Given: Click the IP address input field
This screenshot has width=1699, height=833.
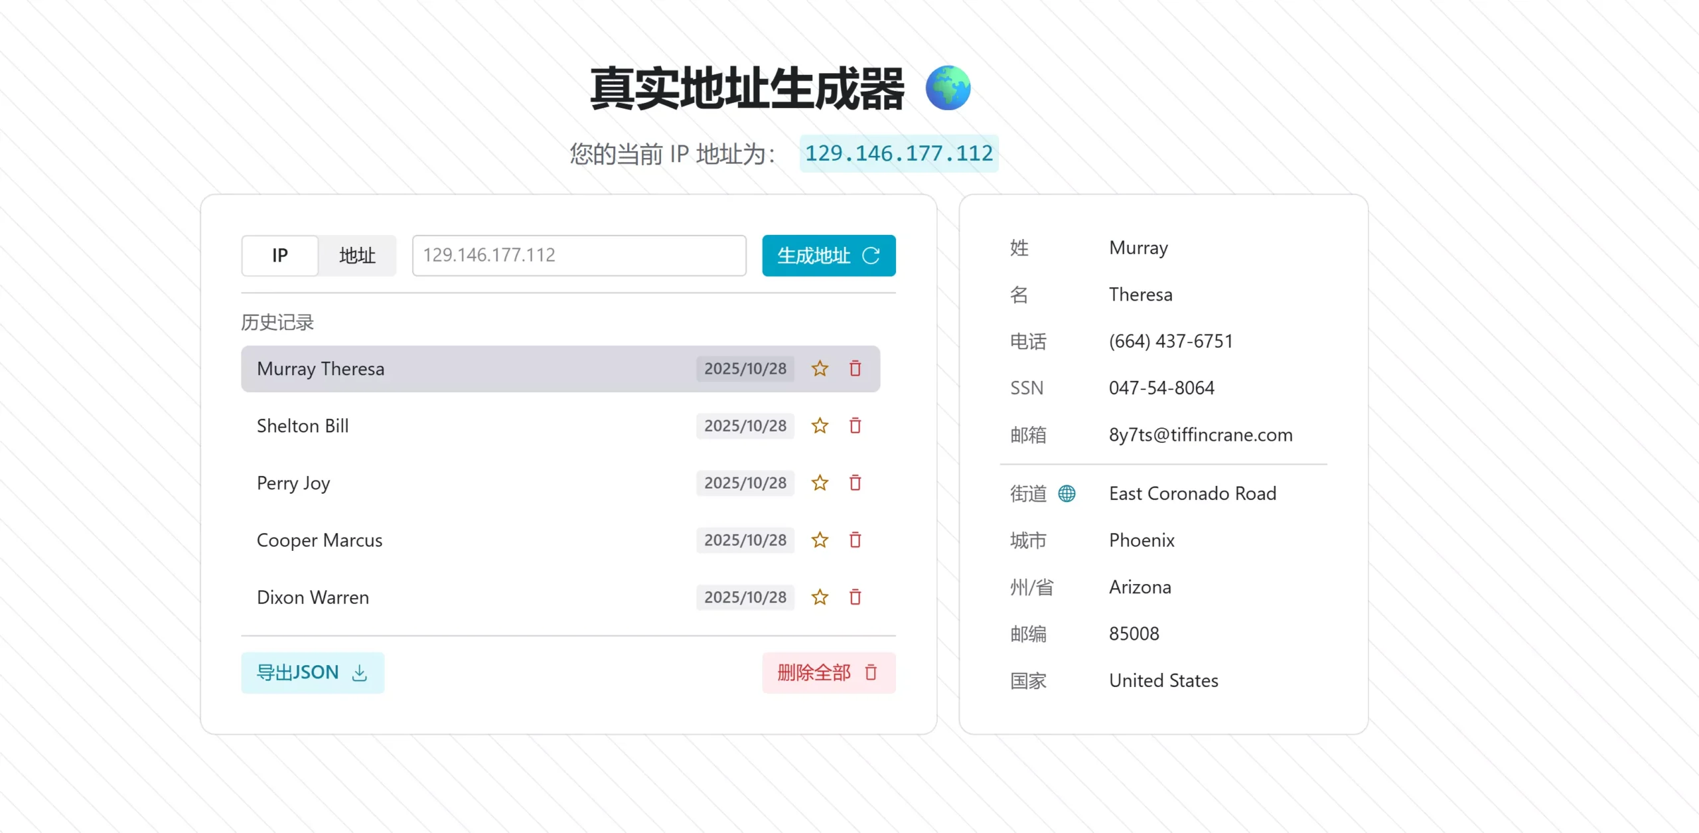Looking at the screenshot, I should [579, 256].
